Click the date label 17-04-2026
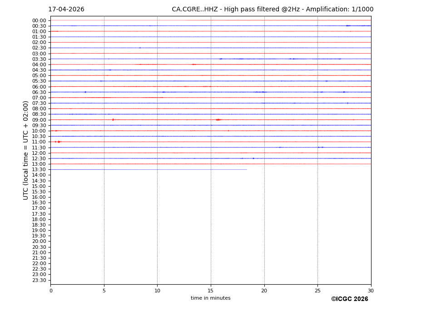The width and height of the screenshot is (421, 316). click(66, 10)
